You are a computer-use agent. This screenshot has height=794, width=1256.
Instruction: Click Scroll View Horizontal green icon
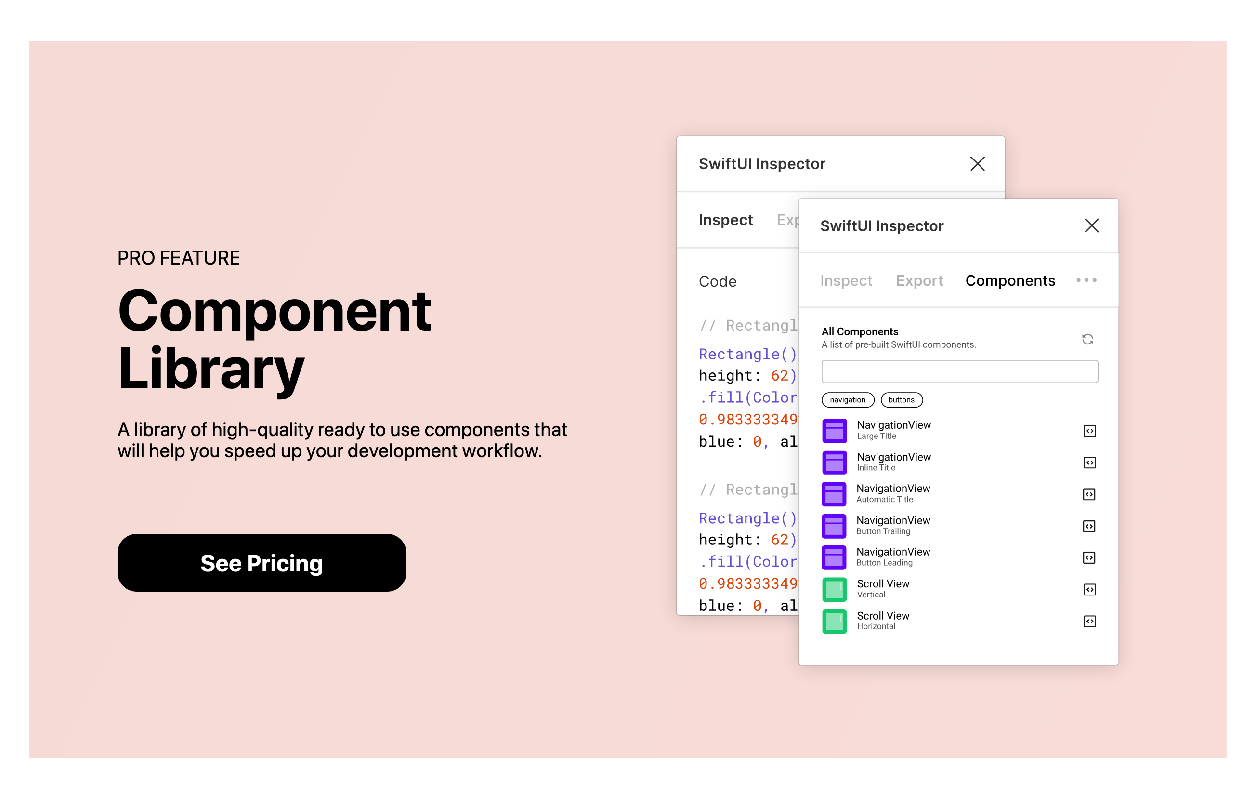[834, 622]
